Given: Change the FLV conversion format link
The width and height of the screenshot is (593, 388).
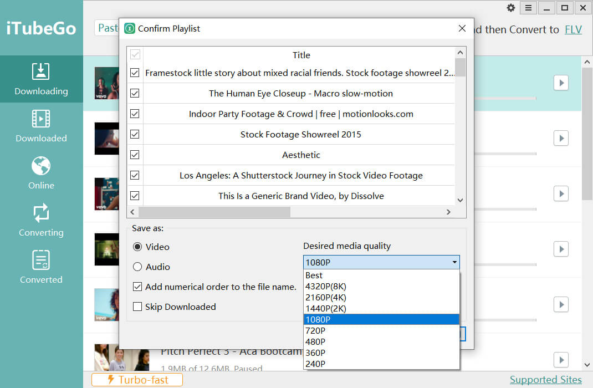Looking at the screenshot, I should tap(573, 29).
